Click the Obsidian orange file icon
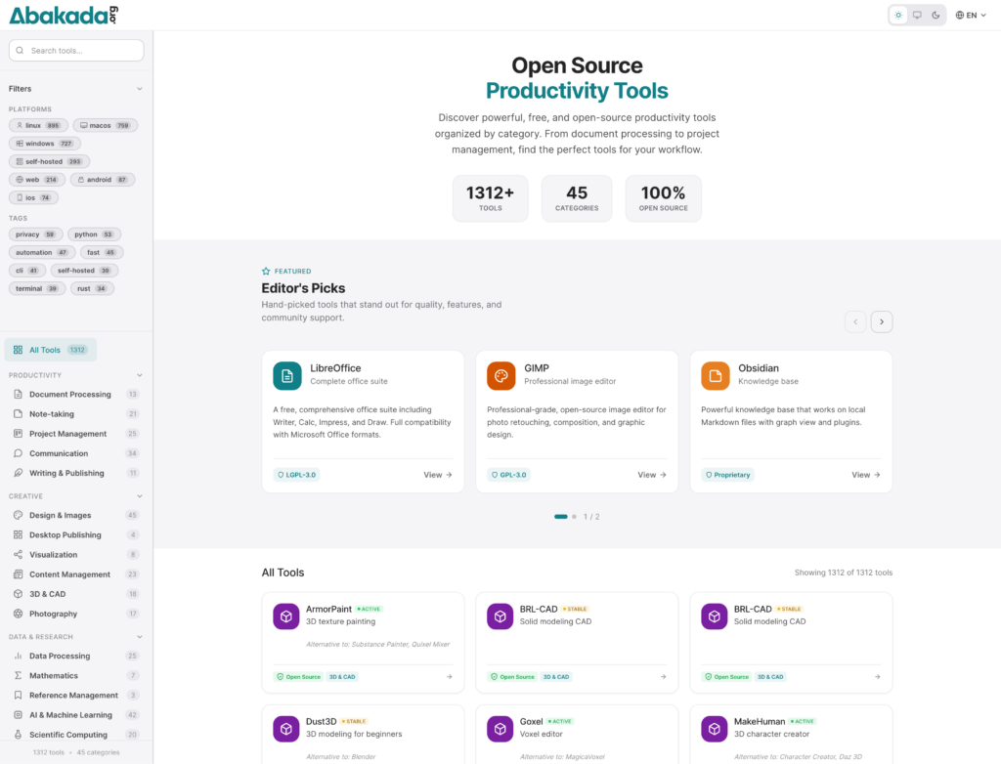This screenshot has width=1001, height=764. [716, 376]
